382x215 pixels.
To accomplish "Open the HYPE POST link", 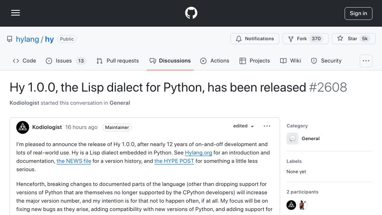I will (174, 161).
